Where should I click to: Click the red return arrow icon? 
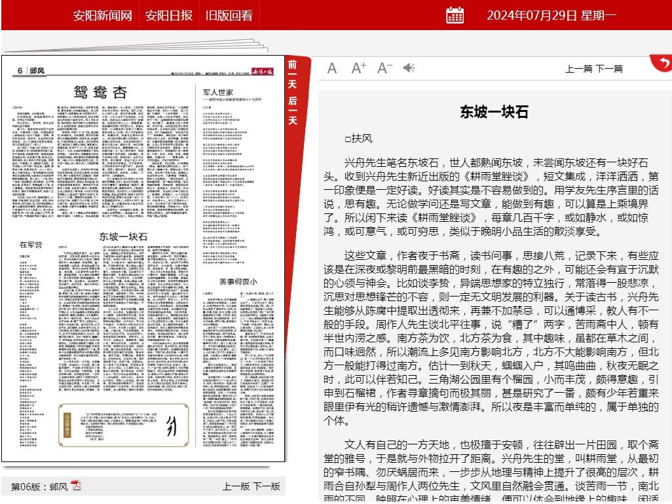[x=662, y=63]
